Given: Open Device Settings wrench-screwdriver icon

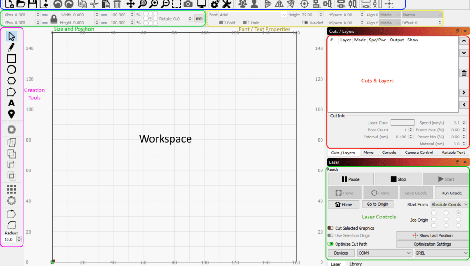Looking at the screenshot, I should pyautogui.click(x=227, y=4).
